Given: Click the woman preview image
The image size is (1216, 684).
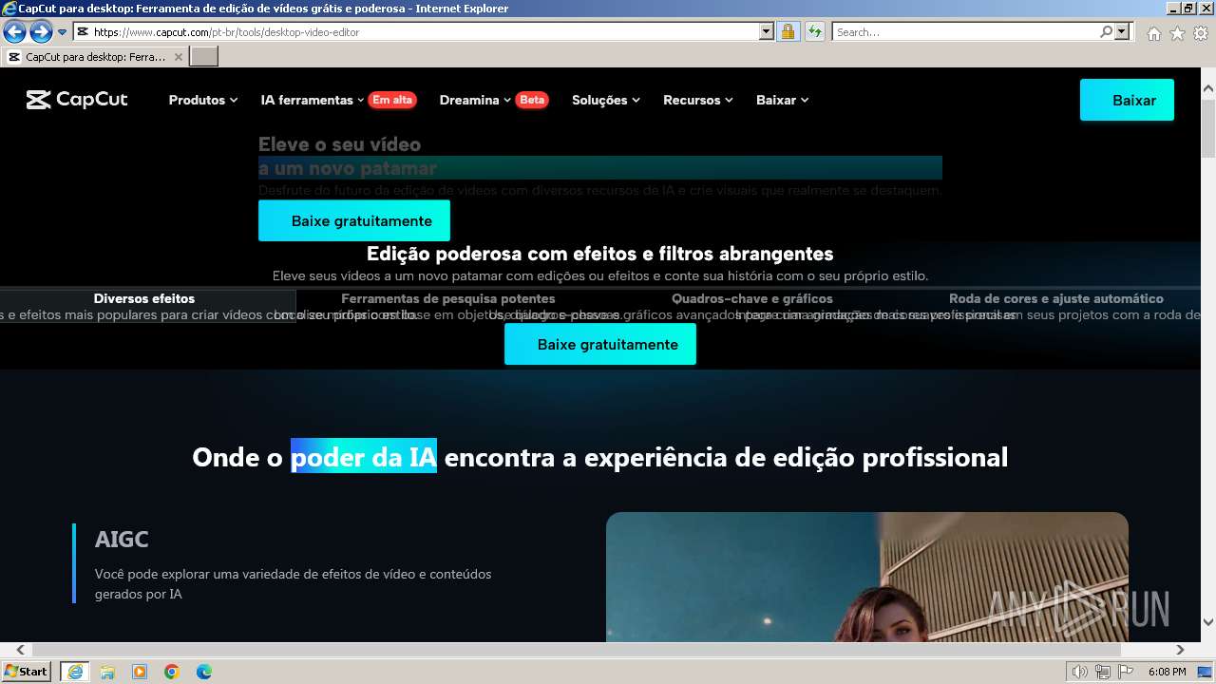Looking at the screenshot, I should [x=866, y=578].
